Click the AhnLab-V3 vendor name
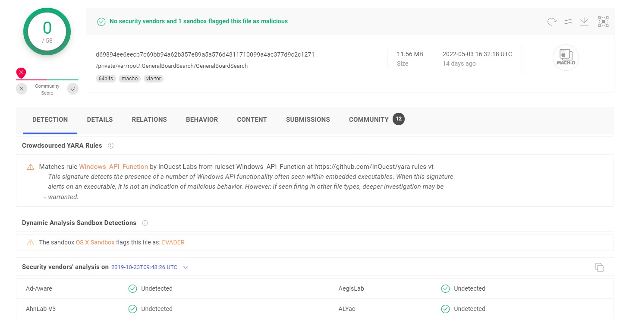This screenshot has width=623, height=320. click(x=41, y=309)
